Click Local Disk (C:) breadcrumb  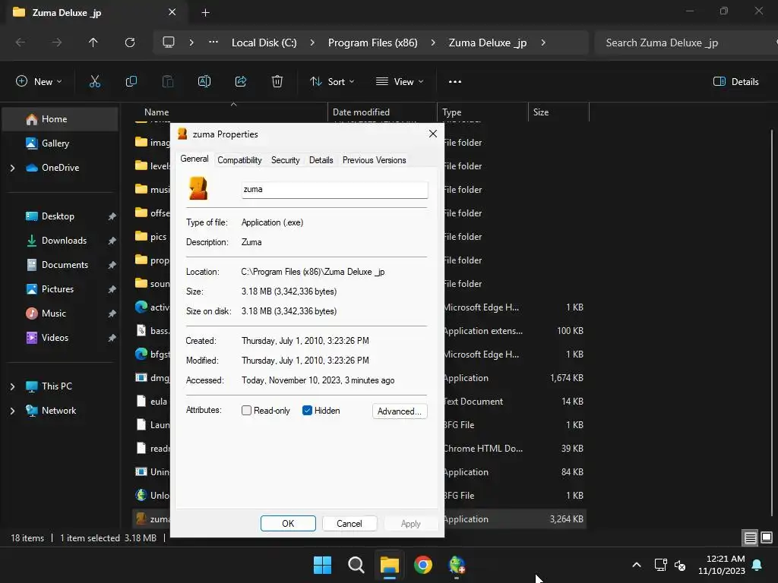coord(264,43)
